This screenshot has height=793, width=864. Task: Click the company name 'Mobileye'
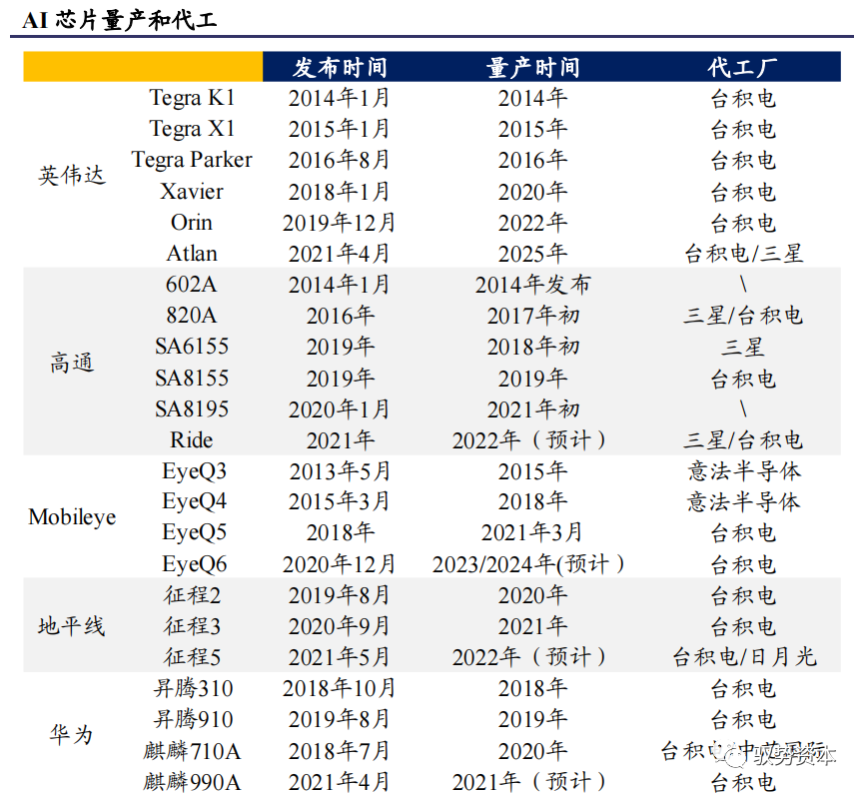[x=72, y=517]
